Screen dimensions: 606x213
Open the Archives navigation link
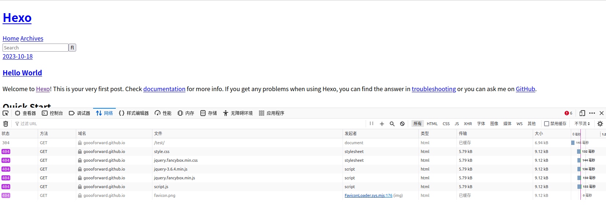tap(32, 38)
